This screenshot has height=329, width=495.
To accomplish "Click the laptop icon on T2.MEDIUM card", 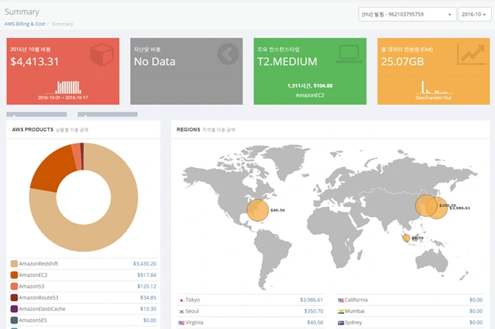I will pyautogui.click(x=349, y=54).
